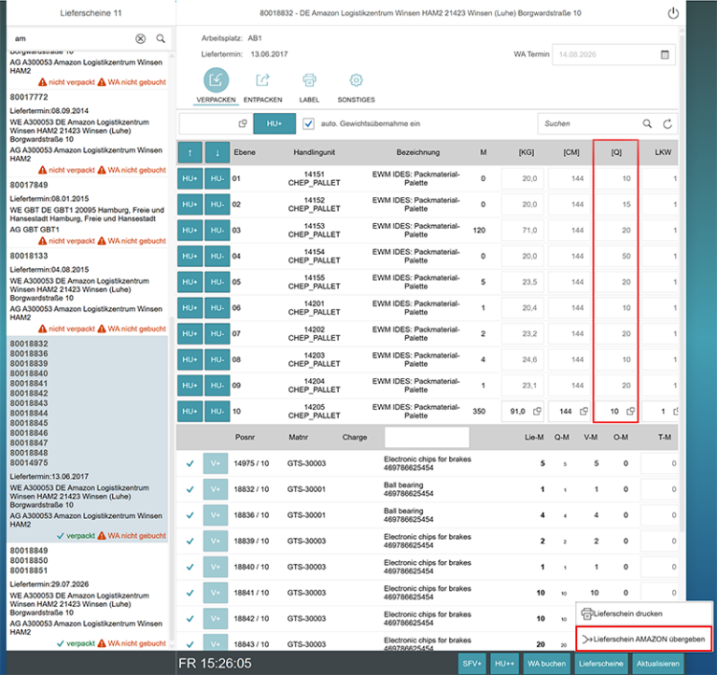Click checkmark of item 18842 / 10

190,619
